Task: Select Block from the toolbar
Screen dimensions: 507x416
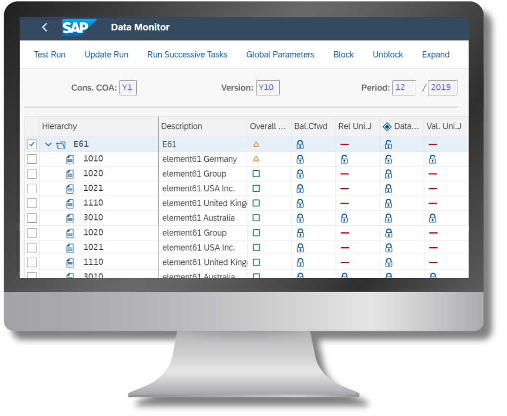Action: [x=343, y=54]
